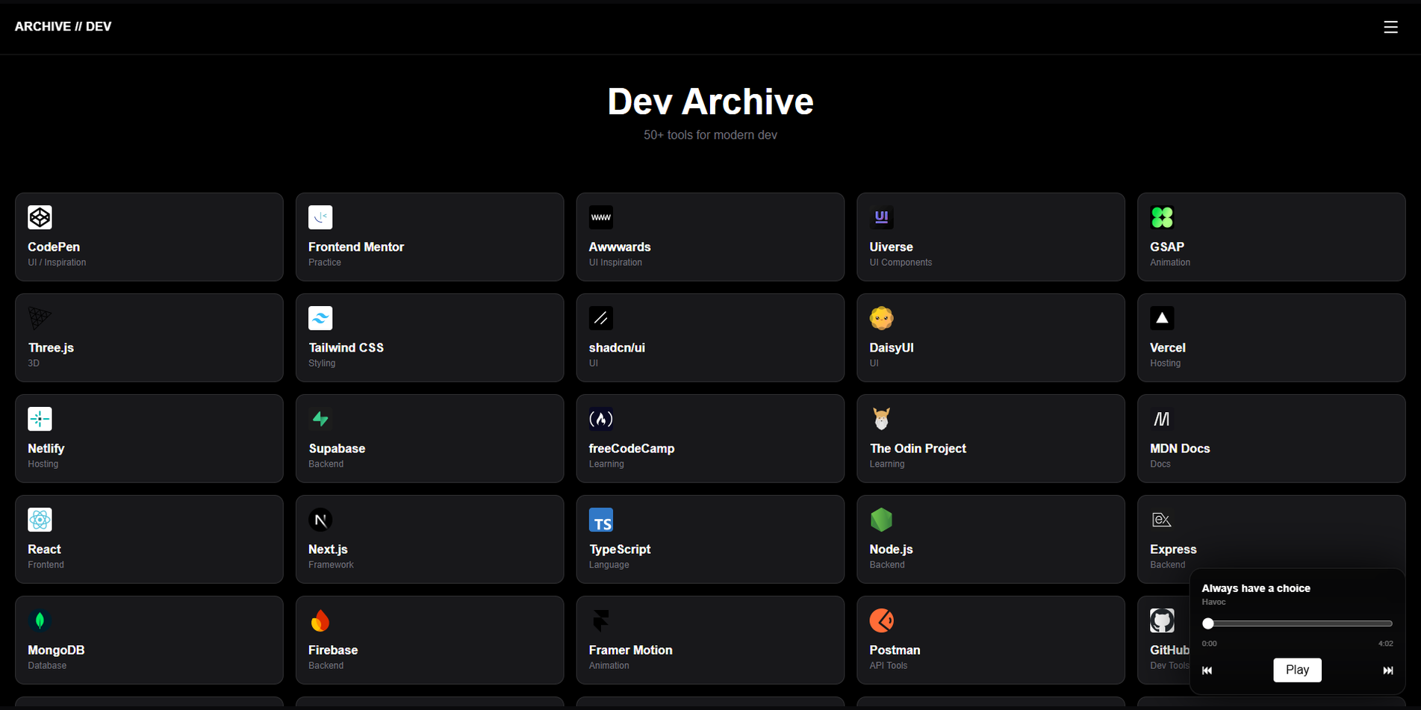
Task: Click the Vercel triangle icon
Action: click(x=1162, y=318)
